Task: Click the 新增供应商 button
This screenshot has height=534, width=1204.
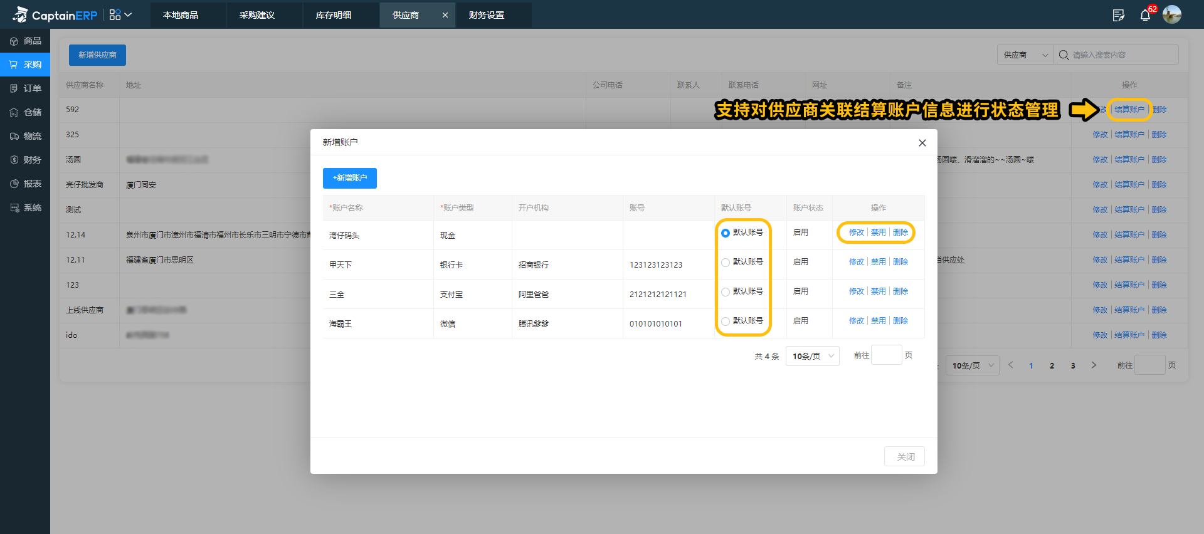Action: tap(97, 55)
